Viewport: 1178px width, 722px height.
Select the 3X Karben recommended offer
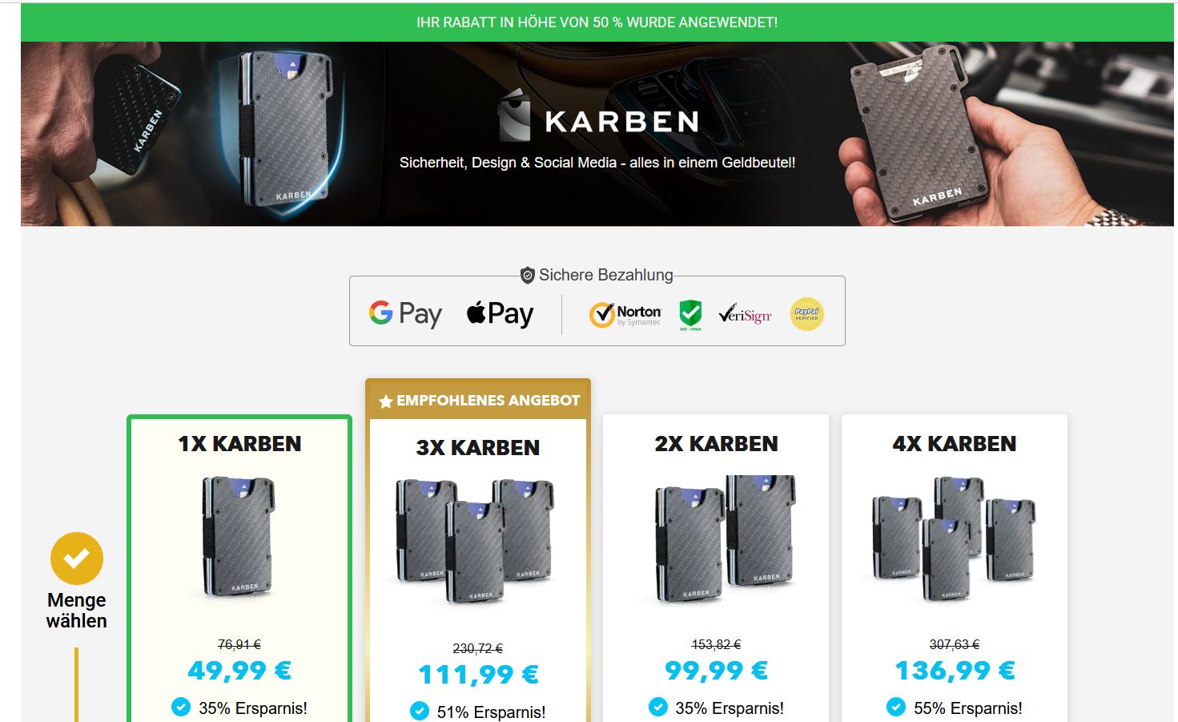478,553
